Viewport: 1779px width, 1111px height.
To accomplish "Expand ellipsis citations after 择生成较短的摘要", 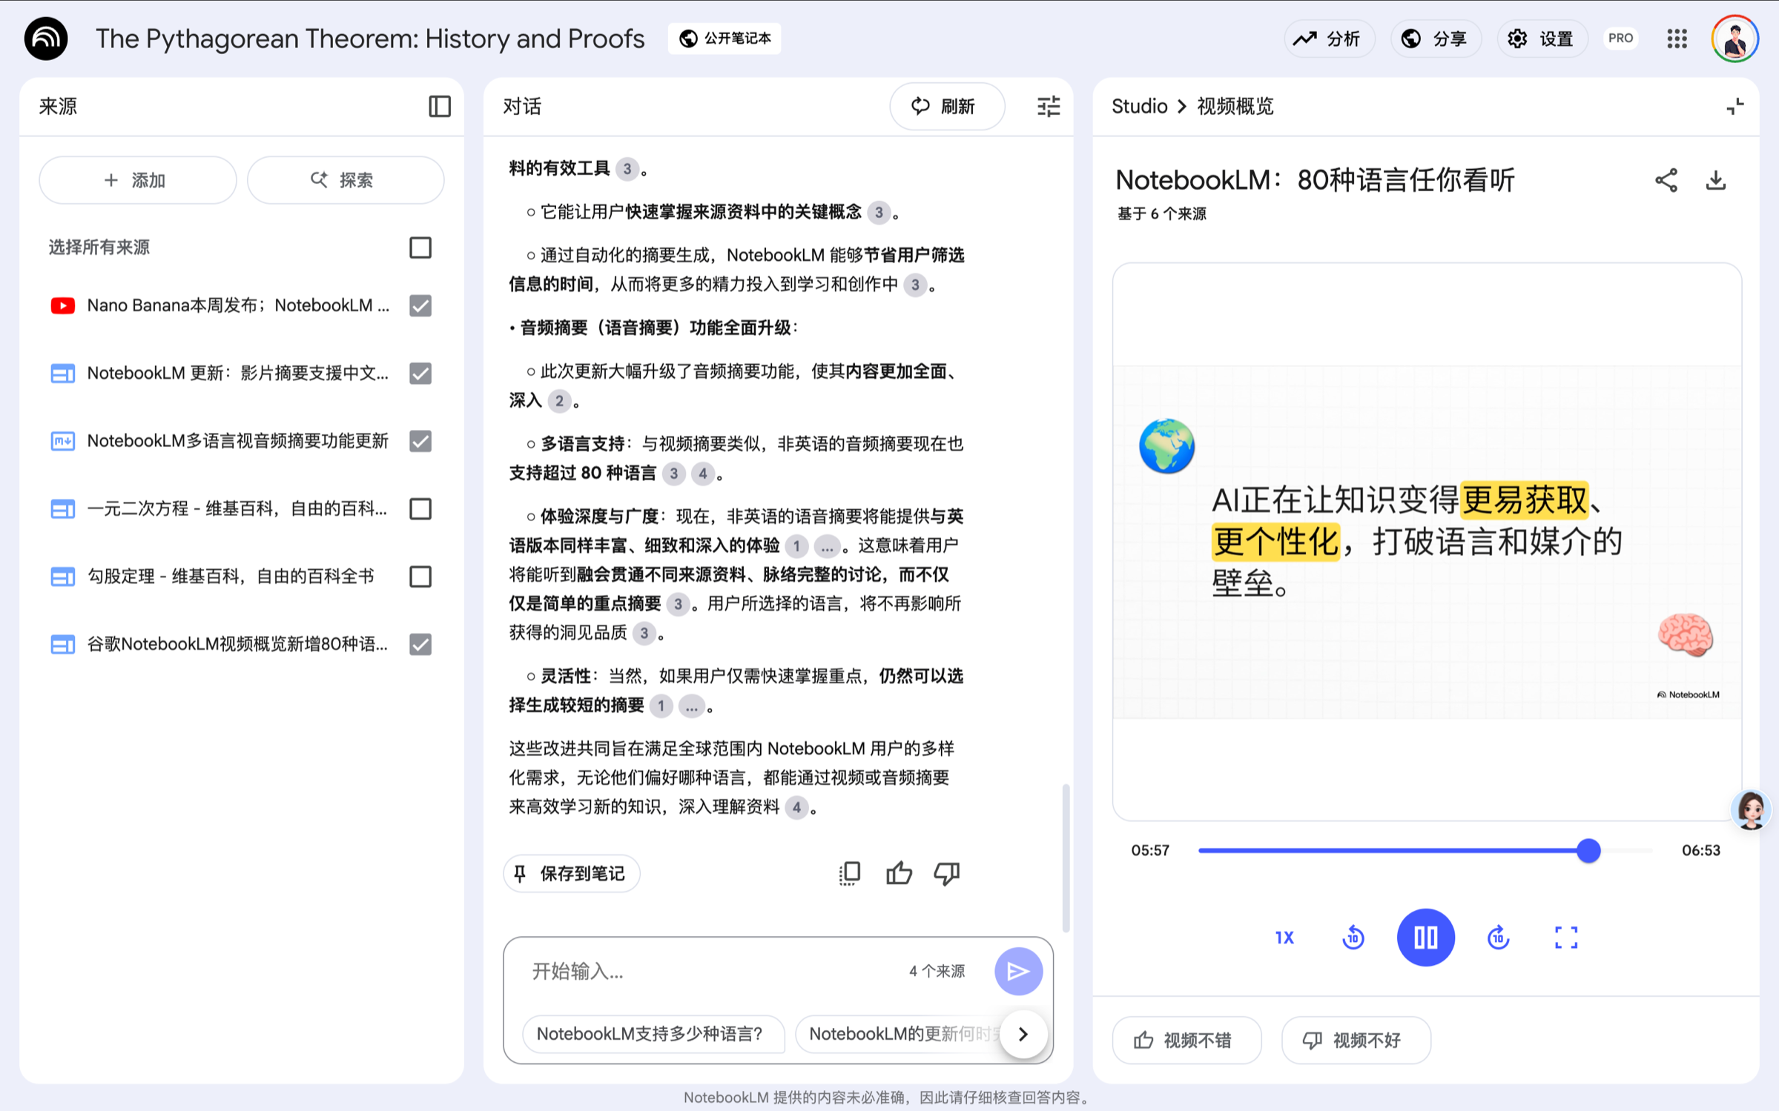I will (x=691, y=706).
